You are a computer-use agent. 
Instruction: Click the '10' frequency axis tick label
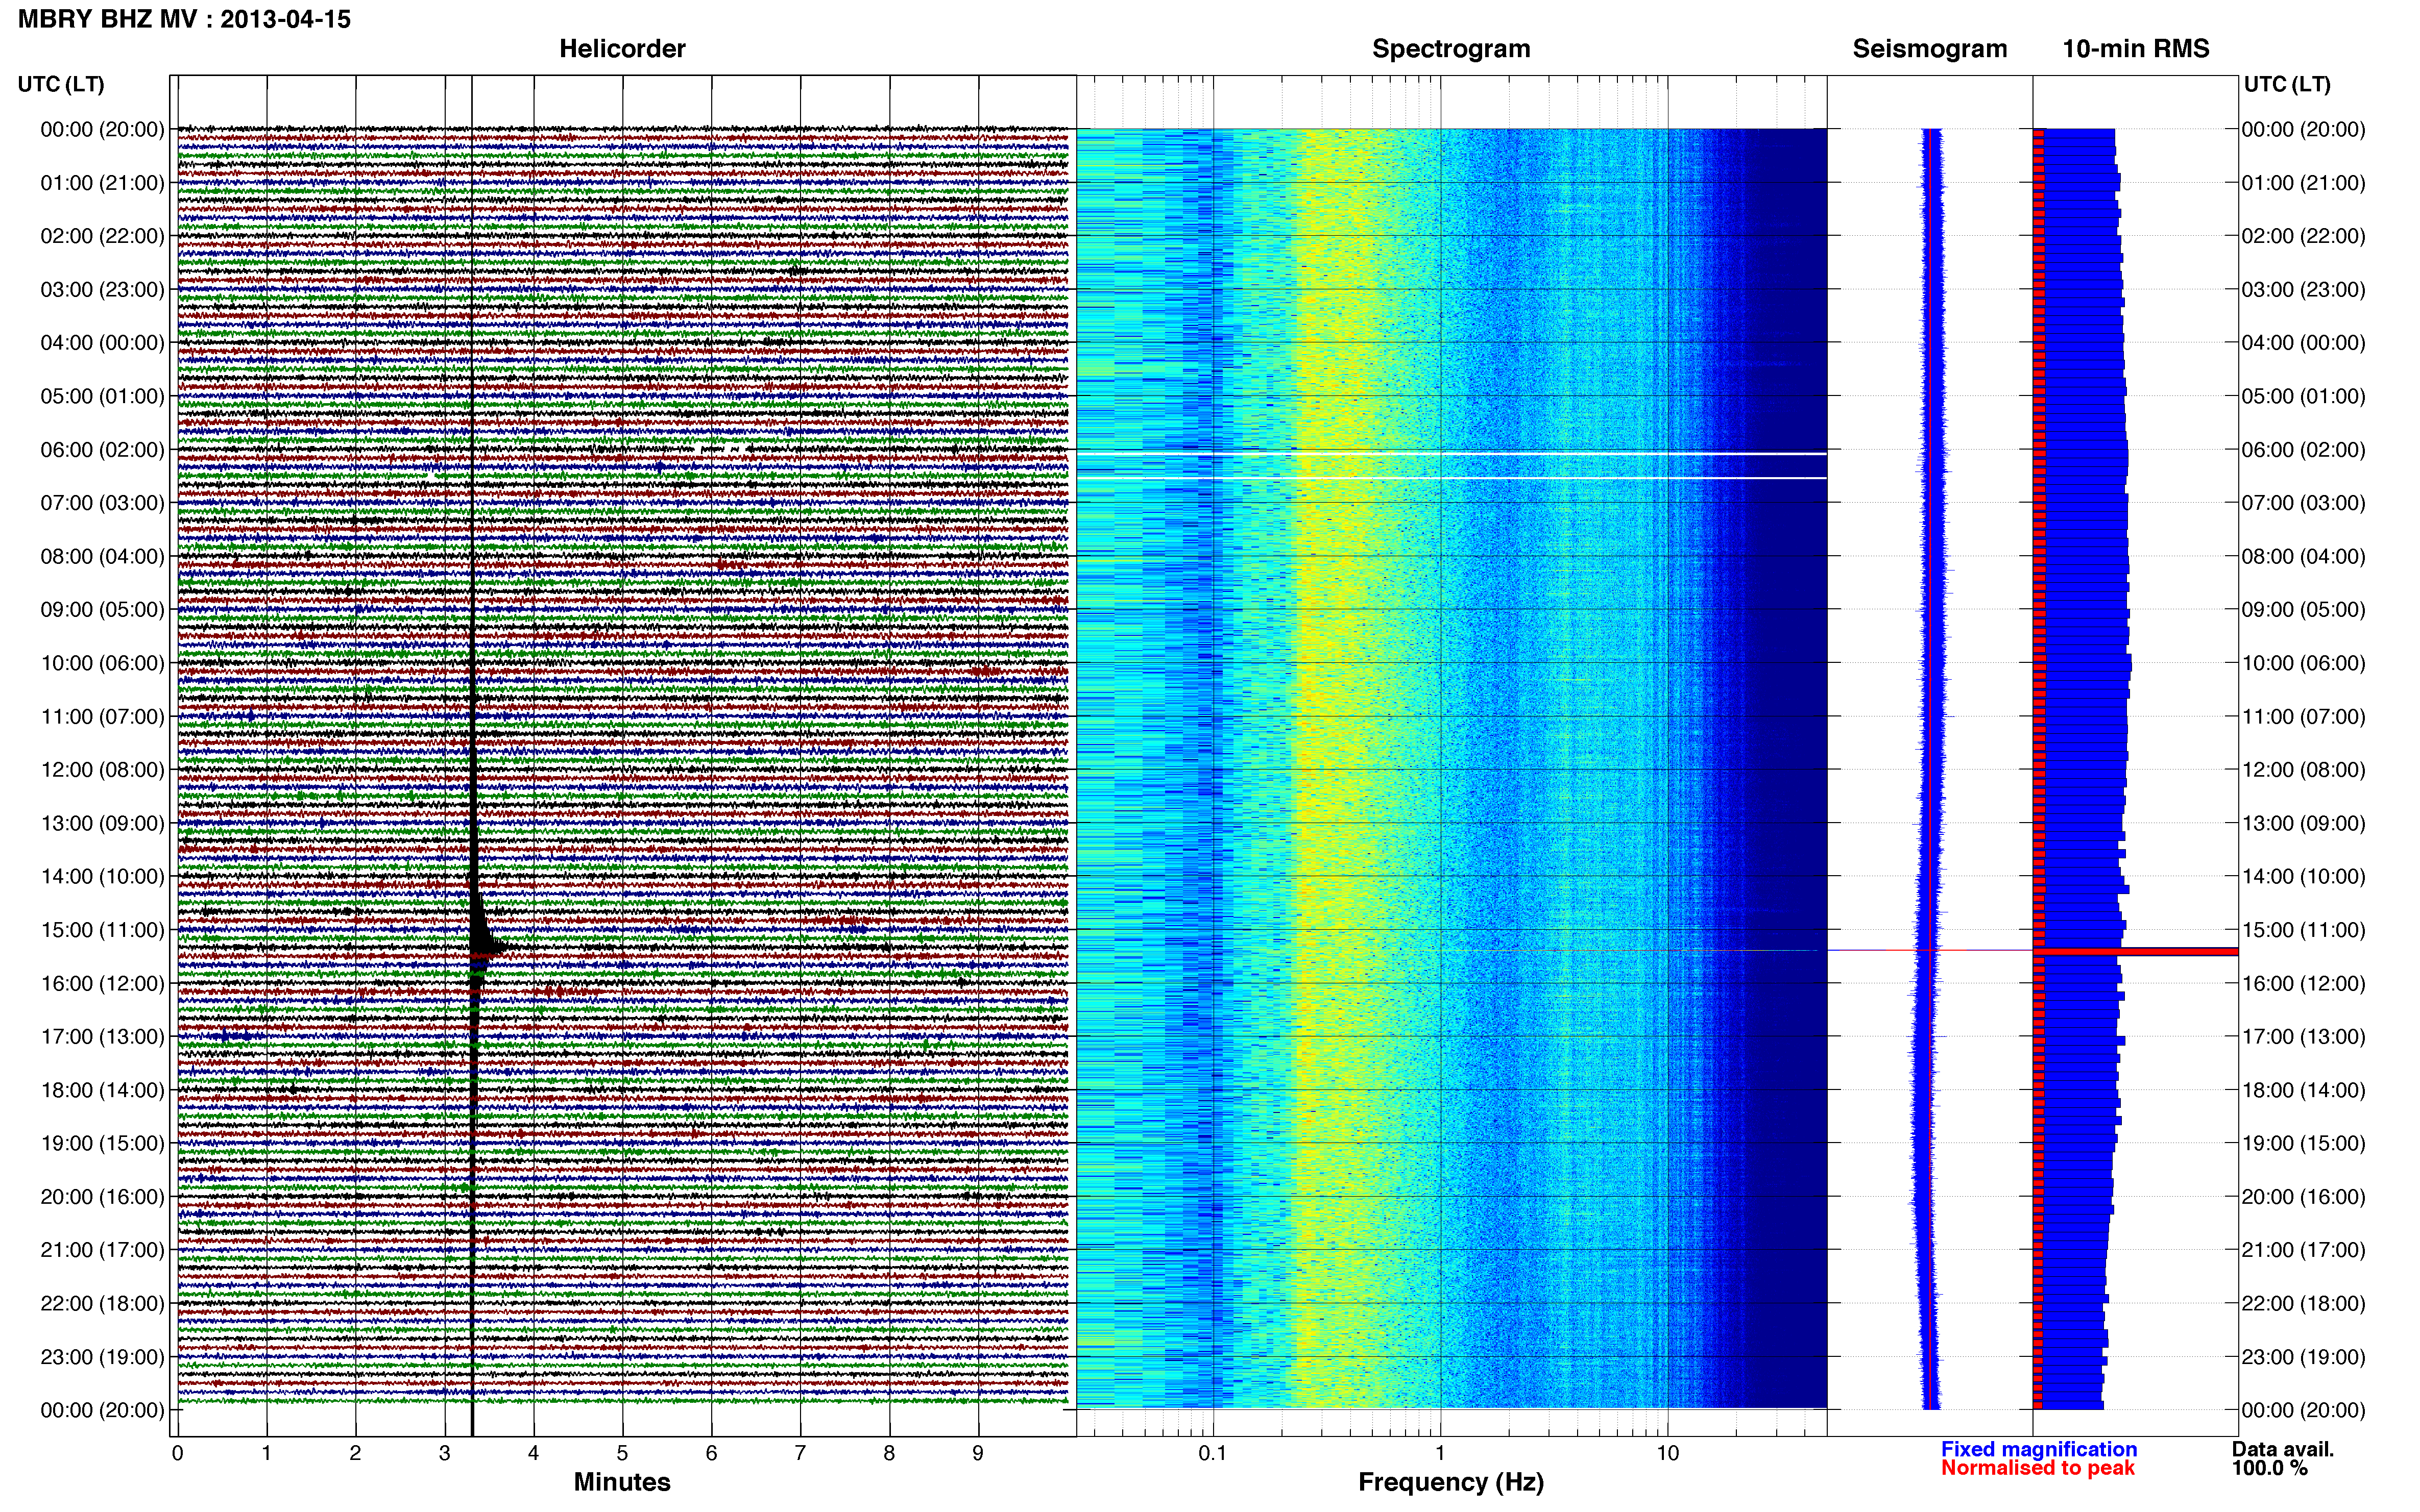coord(1667,1453)
